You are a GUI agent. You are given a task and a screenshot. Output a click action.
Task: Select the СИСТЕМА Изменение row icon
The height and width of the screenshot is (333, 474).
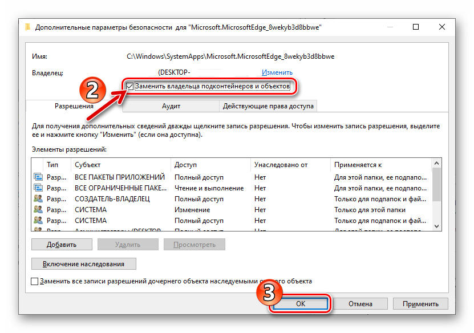coord(38,210)
